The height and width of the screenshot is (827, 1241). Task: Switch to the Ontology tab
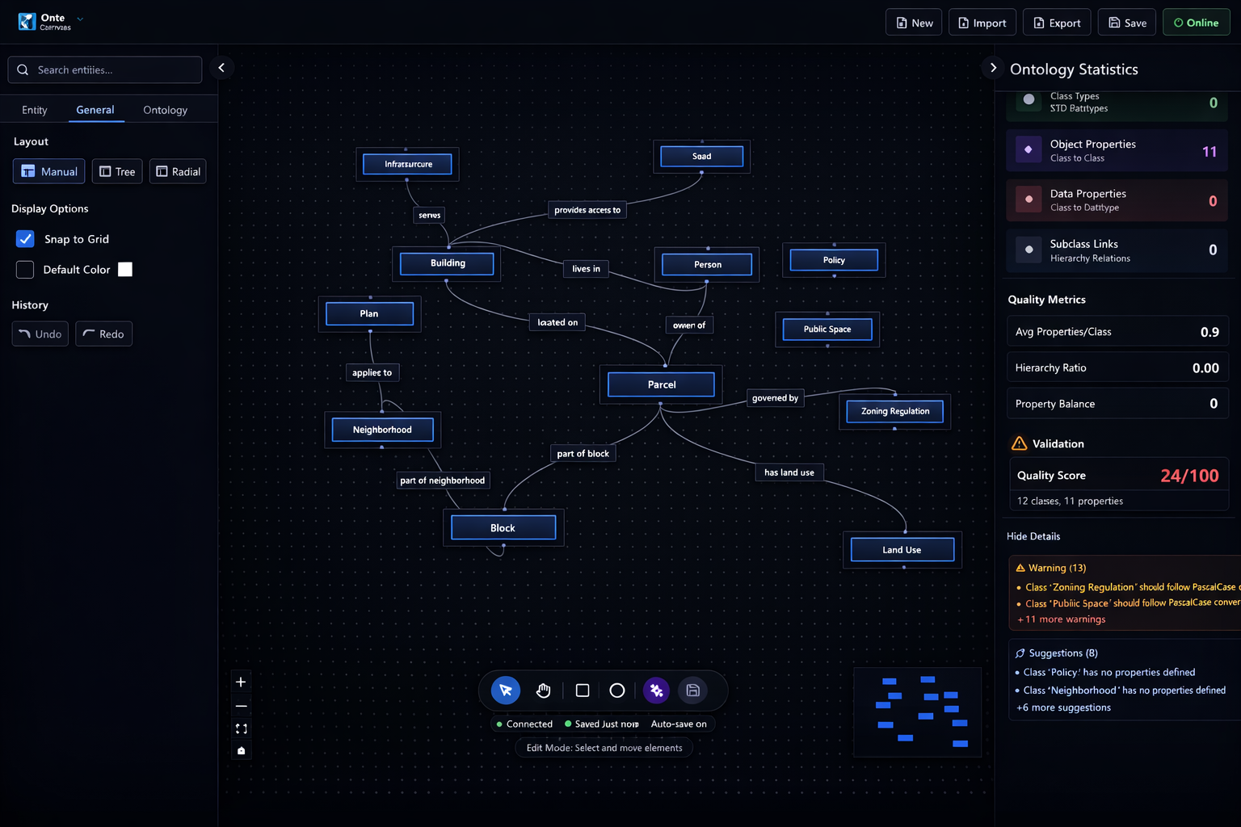(165, 109)
